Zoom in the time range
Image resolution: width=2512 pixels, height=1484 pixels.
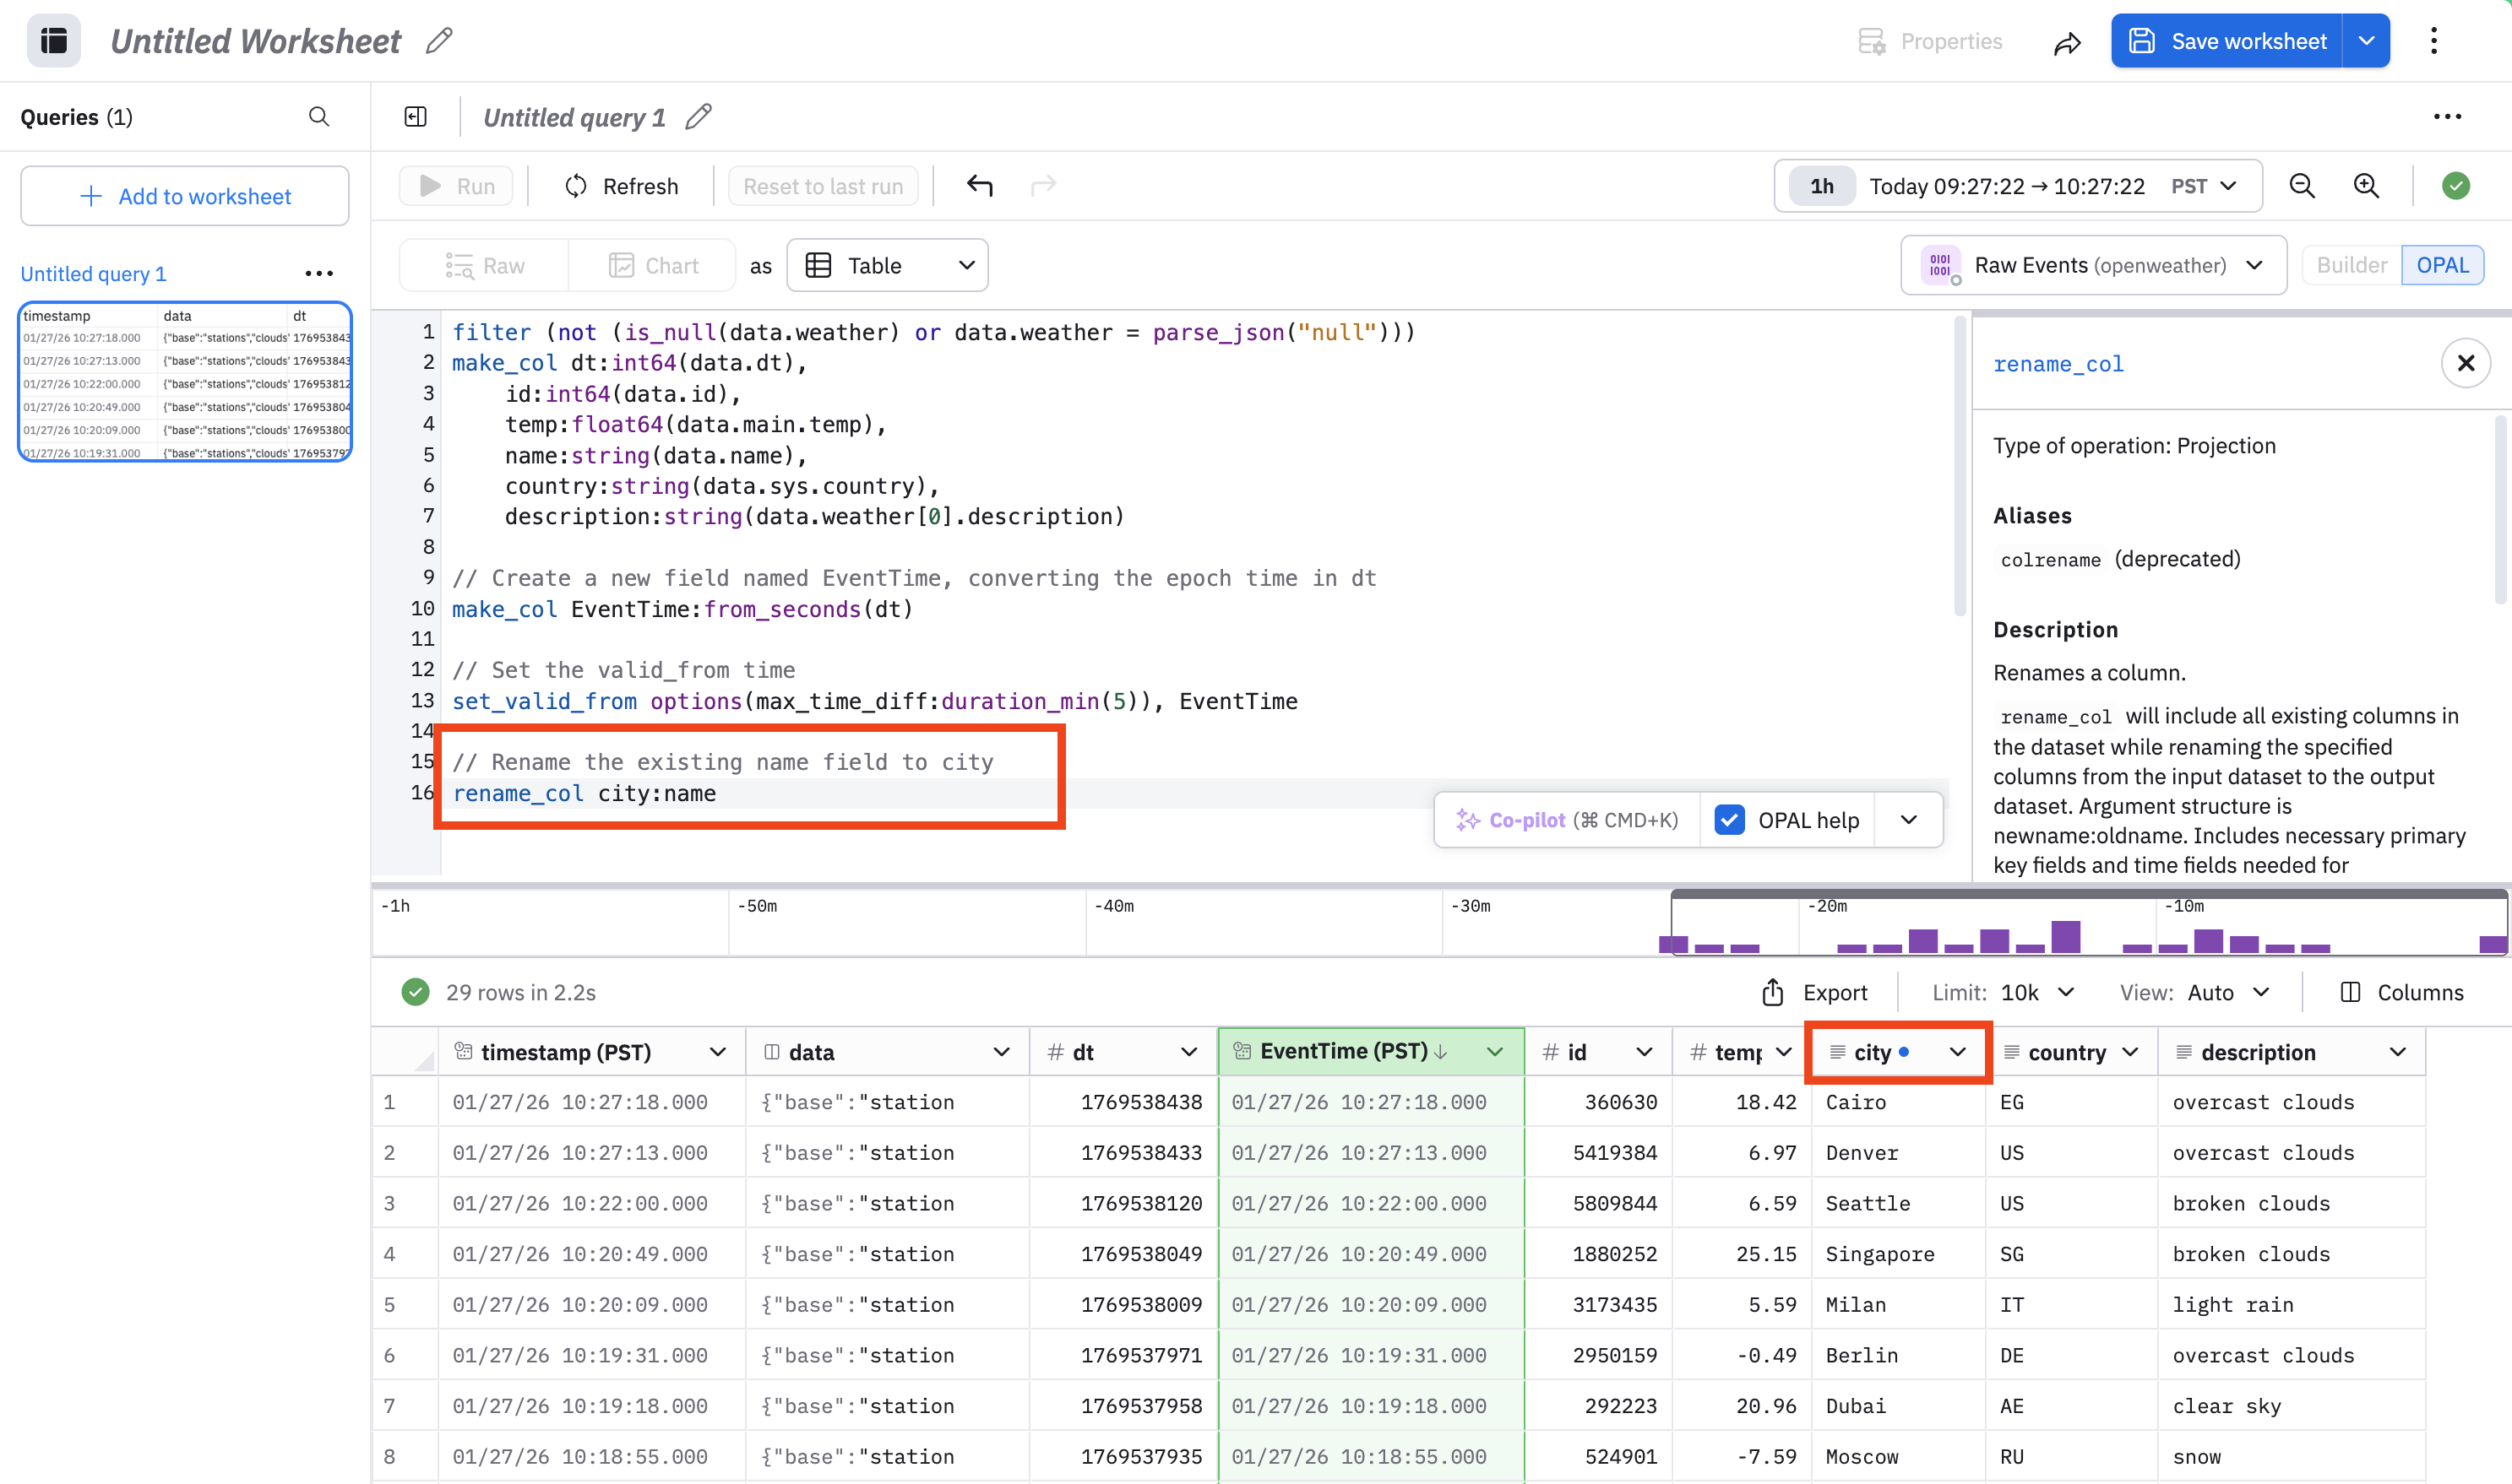(x=2366, y=186)
